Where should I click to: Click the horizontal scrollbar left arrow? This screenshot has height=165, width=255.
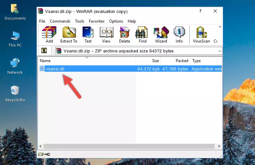[x=40, y=146]
